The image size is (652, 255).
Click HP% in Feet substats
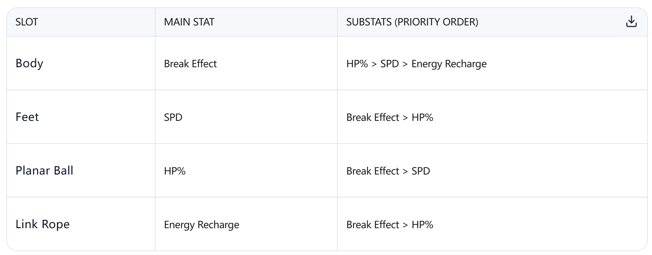click(422, 117)
